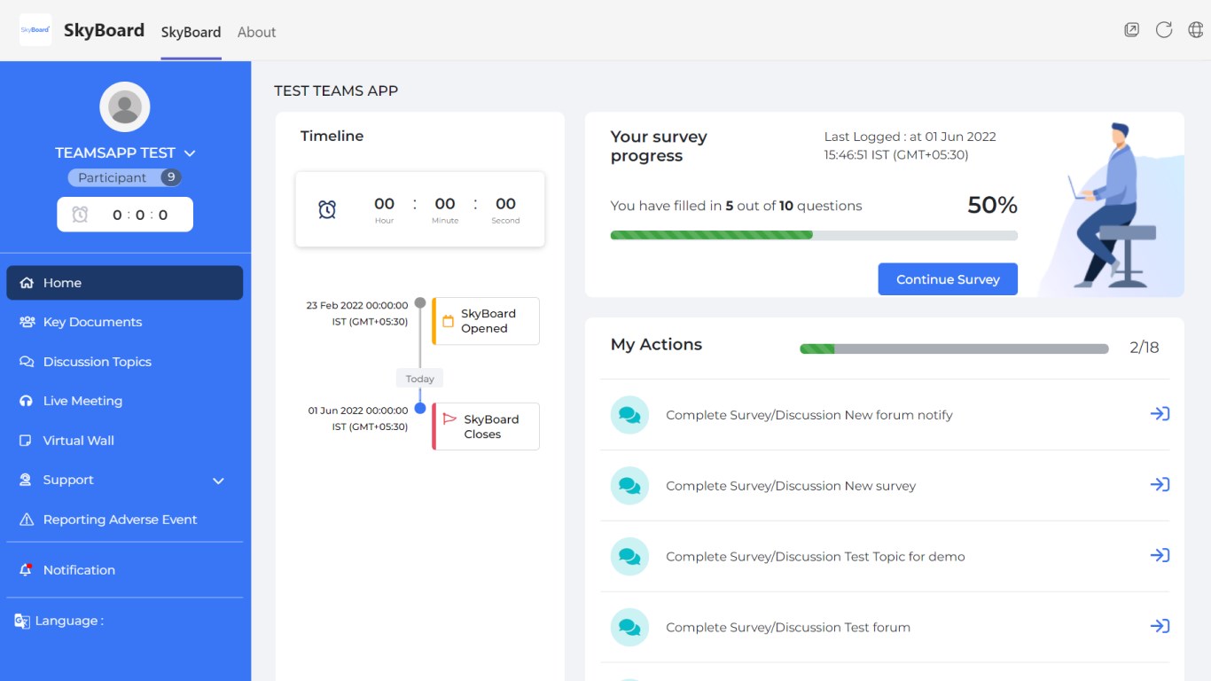Click the blue 01 Jun timeline marker
This screenshot has width=1211, height=681.
(x=420, y=409)
